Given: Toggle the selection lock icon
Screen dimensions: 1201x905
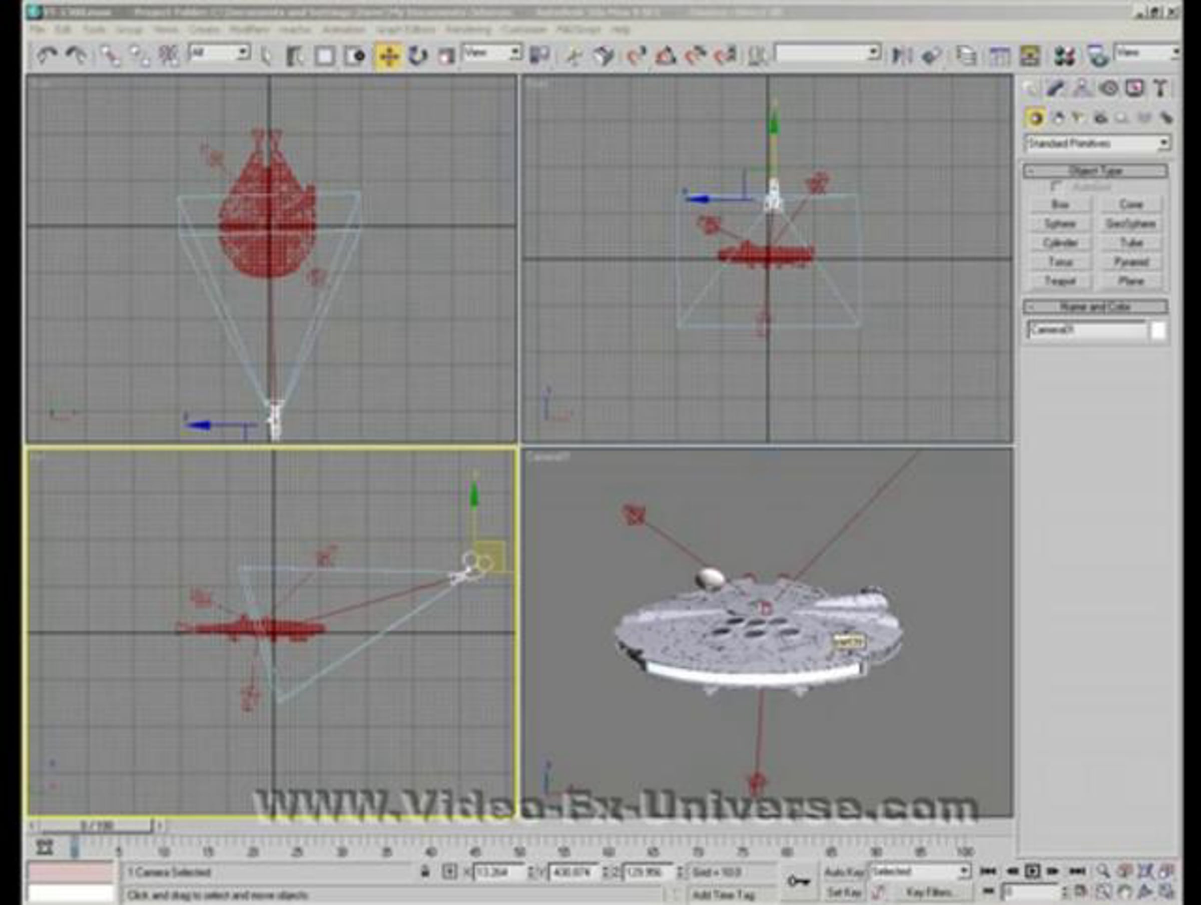Looking at the screenshot, I should [x=425, y=872].
